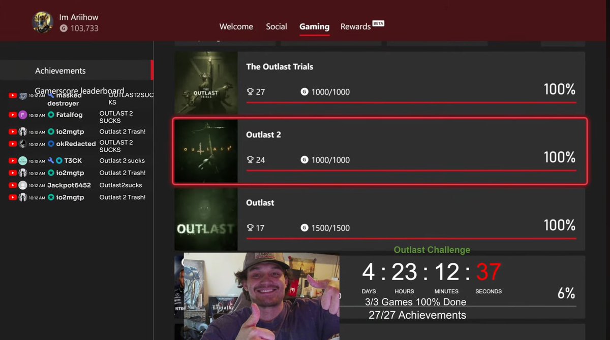The width and height of the screenshot is (610, 340).
Task: Click T3CK's chat avatar
Action: (23, 160)
